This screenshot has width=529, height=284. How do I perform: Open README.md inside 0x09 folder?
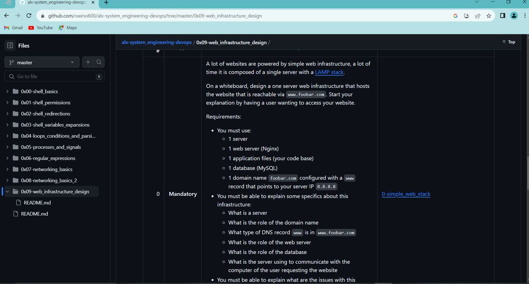(x=37, y=202)
